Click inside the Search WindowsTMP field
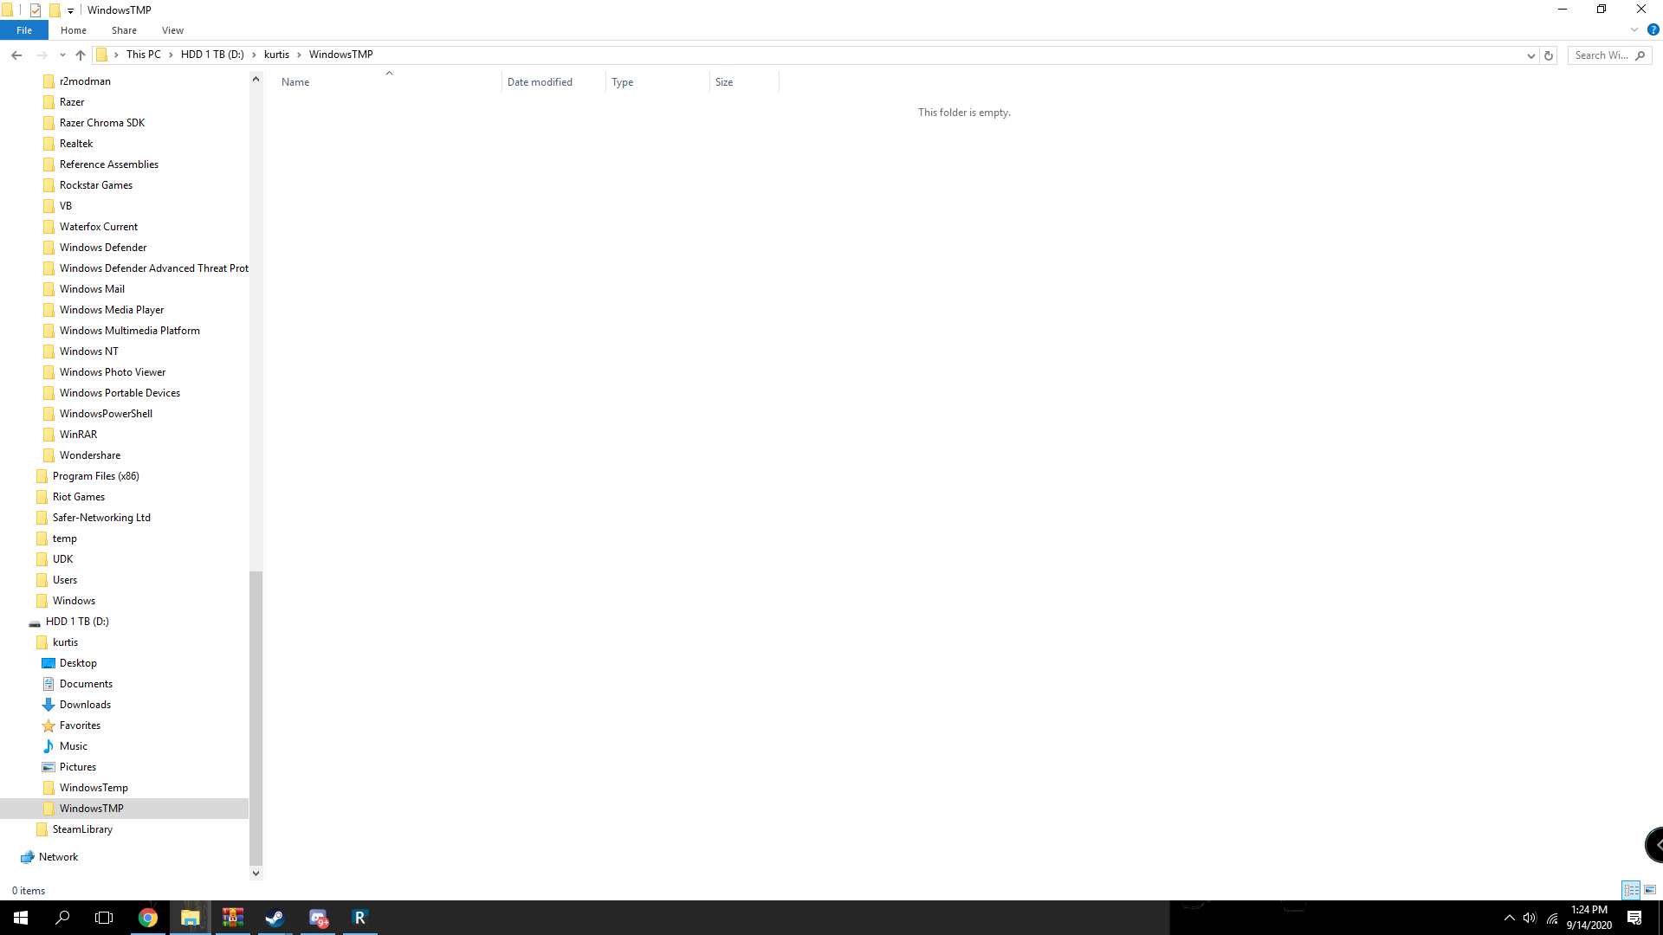The width and height of the screenshot is (1663, 935). pyautogui.click(x=1602, y=55)
